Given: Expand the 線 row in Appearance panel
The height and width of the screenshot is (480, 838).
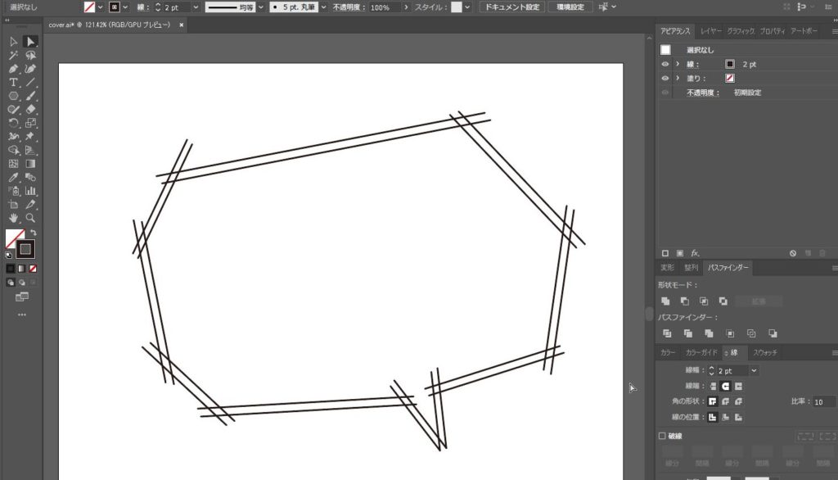Looking at the screenshot, I should click(678, 64).
